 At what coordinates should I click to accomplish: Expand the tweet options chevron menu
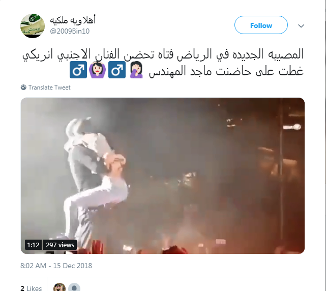[301, 26]
